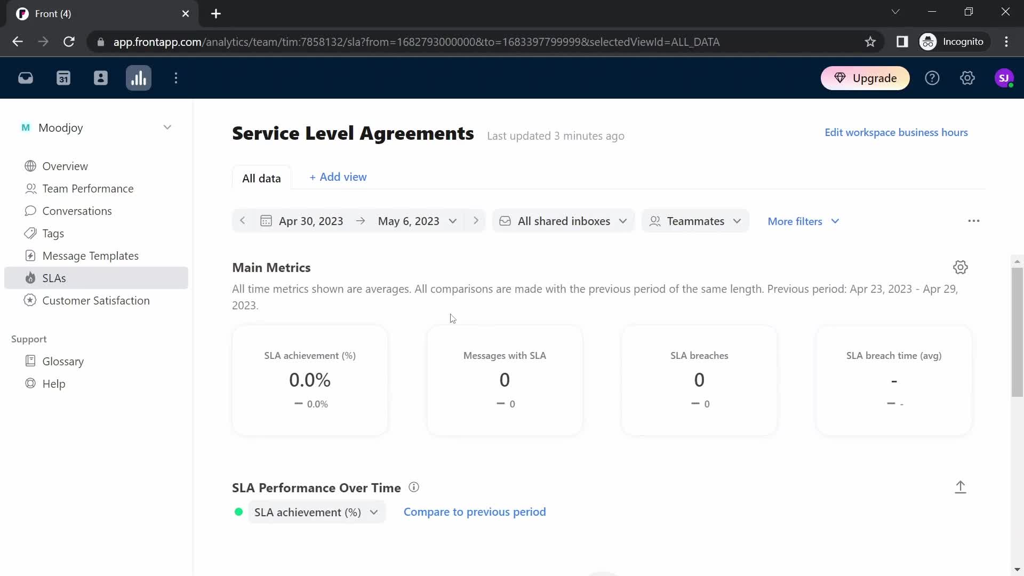This screenshot has width=1024, height=576.
Task: Open the vertical more menu in top bar
Action: tap(176, 78)
